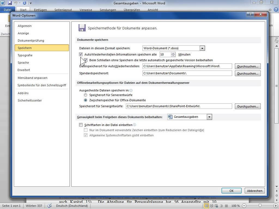Click the proofing check icon in status bar
The image size is (279, 209).
point(49,206)
